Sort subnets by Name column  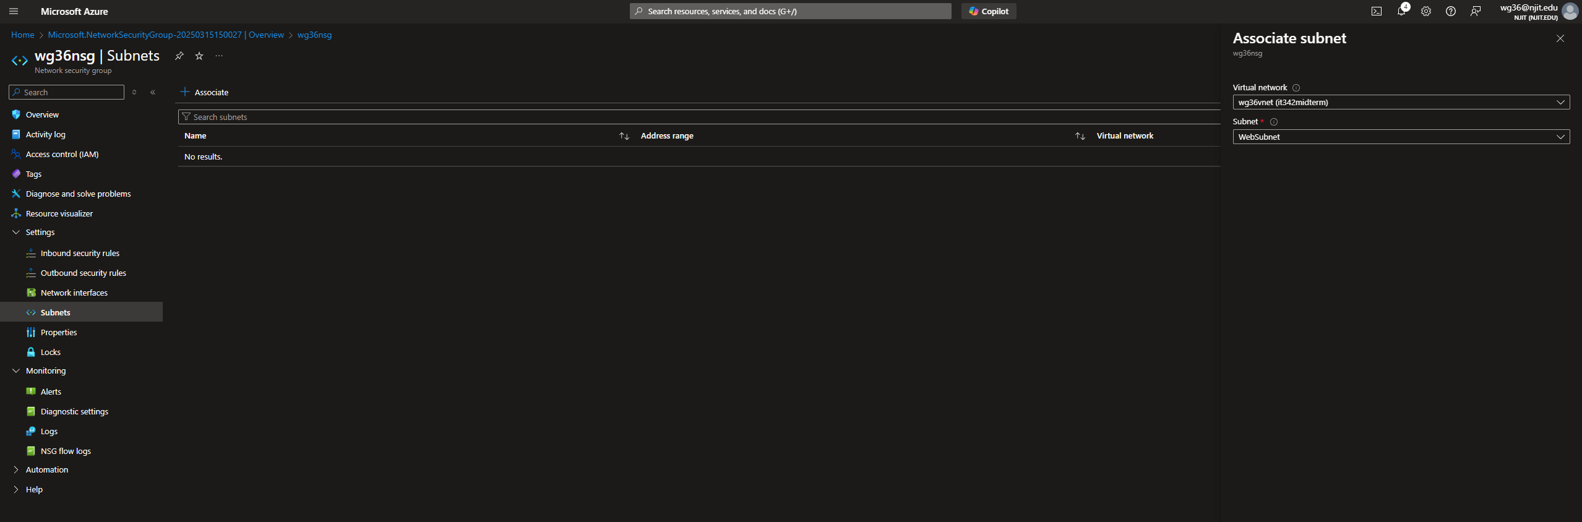[624, 136]
